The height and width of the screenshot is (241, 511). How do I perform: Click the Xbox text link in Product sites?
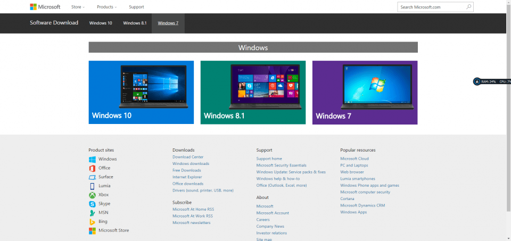coord(104,195)
